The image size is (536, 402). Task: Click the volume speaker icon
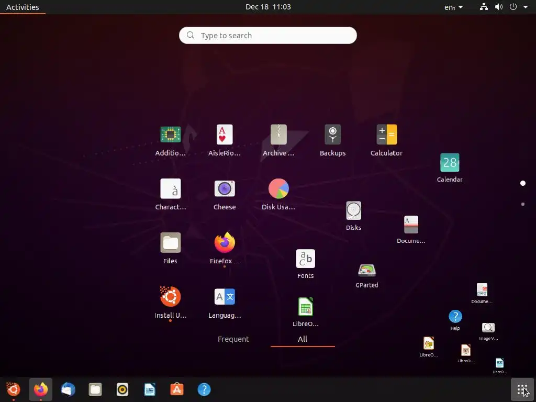coord(499,7)
